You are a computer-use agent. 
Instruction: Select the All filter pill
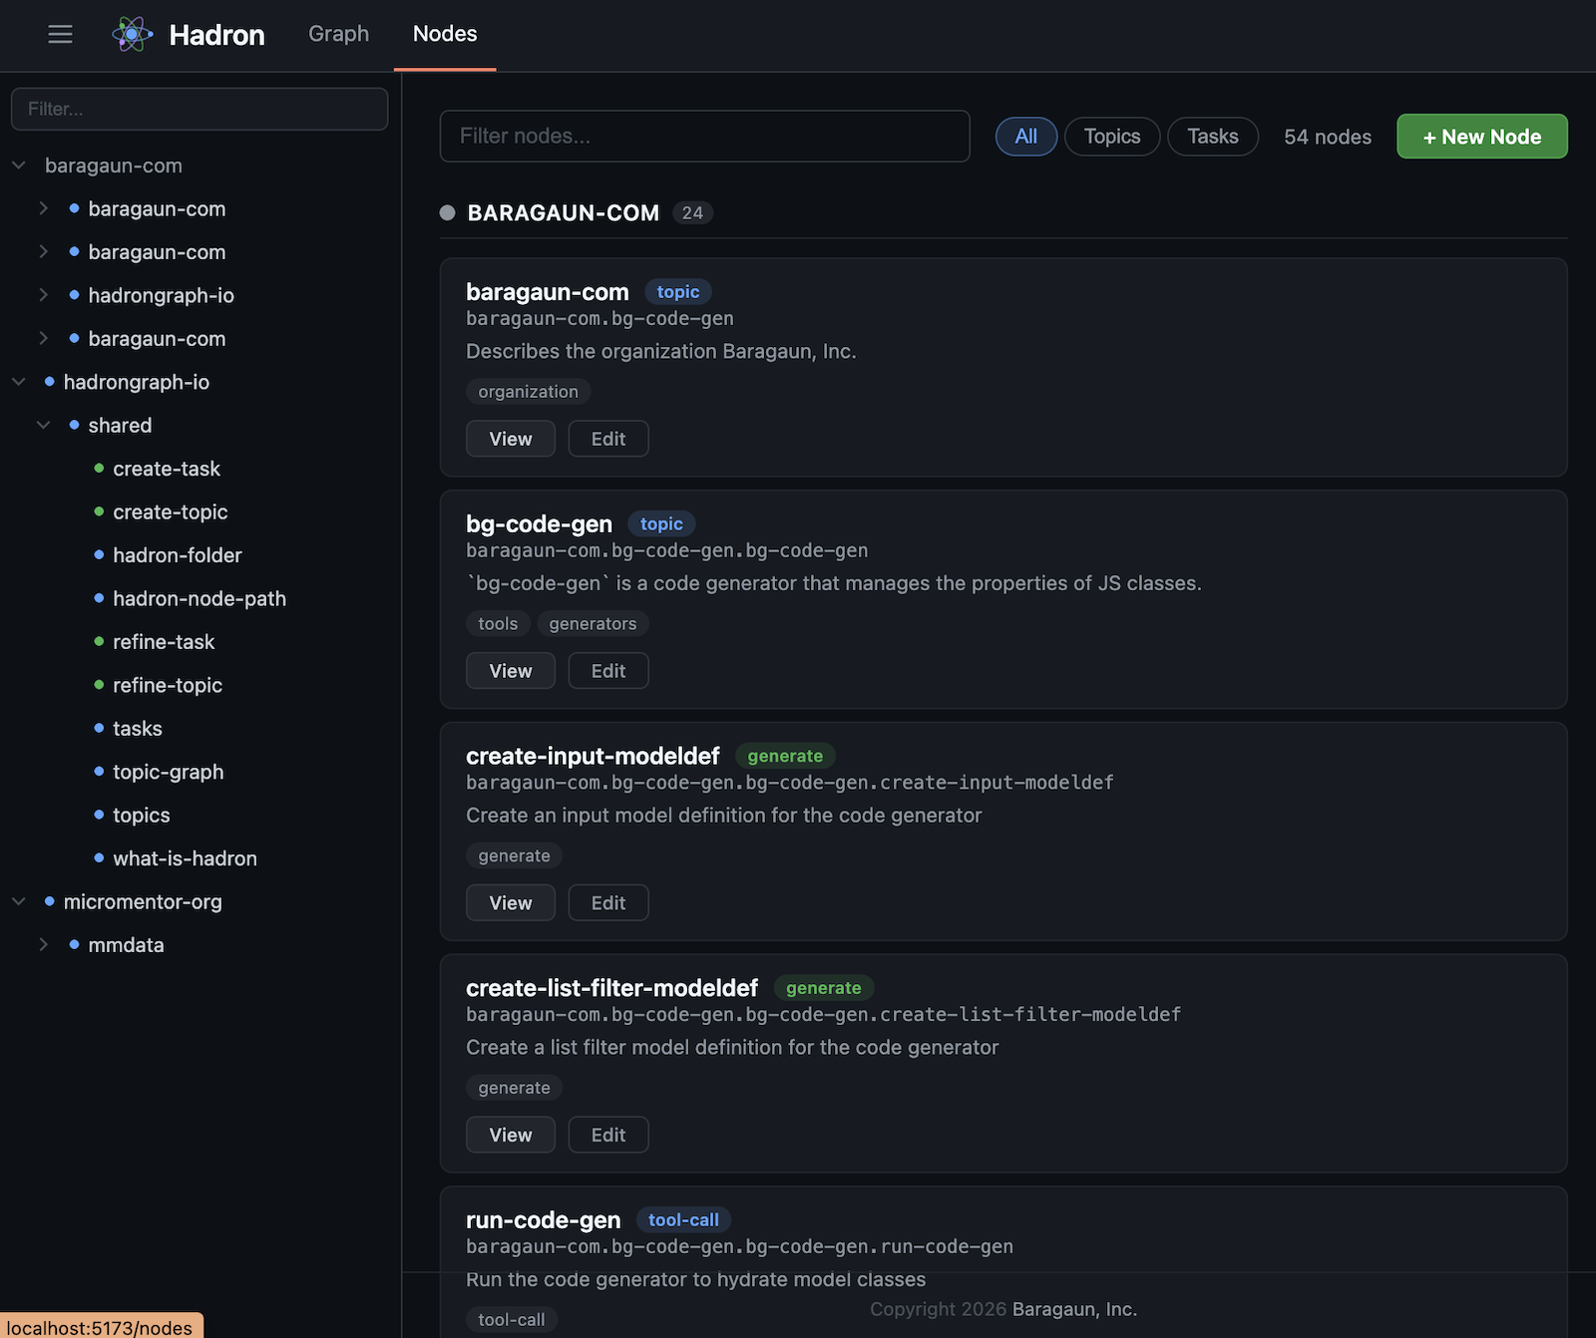coord(1025,137)
